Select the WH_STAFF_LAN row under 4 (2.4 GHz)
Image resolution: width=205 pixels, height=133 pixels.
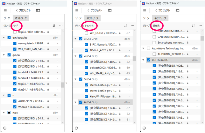[99, 73]
